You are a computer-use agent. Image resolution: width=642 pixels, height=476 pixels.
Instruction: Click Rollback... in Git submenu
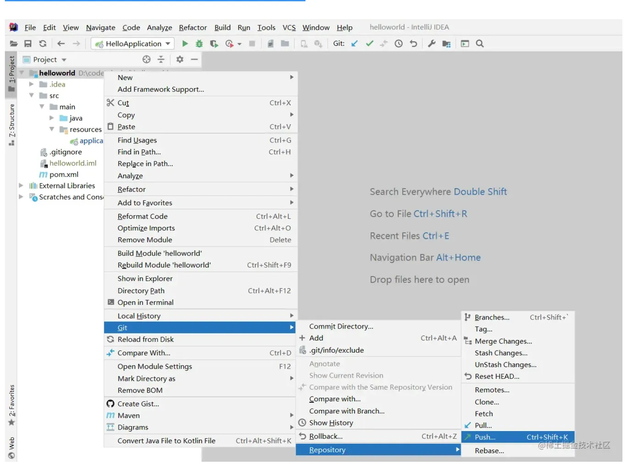point(378,436)
